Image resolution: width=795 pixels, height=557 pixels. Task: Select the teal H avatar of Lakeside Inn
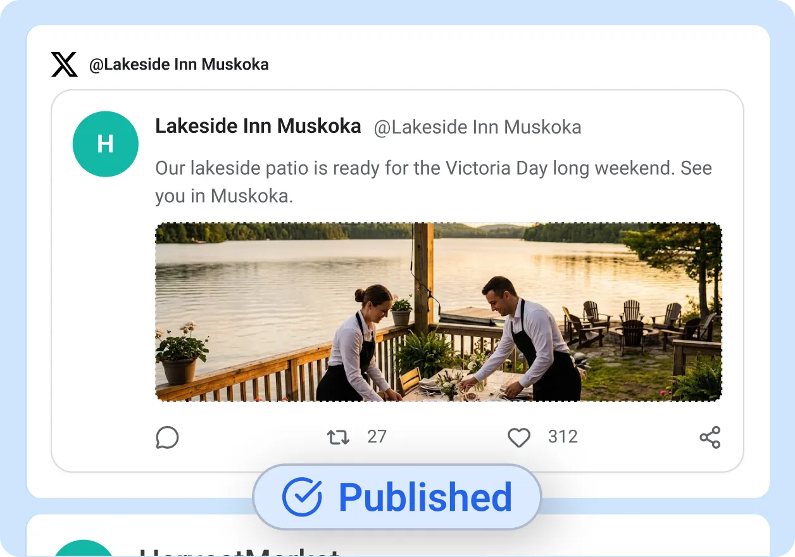pos(105,144)
